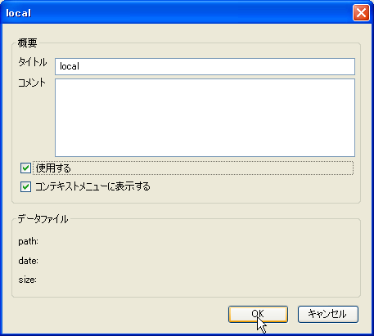Confirm the dialog with the OK button
Image resolution: width=374 pixels, height=336 pixels.
258,314
